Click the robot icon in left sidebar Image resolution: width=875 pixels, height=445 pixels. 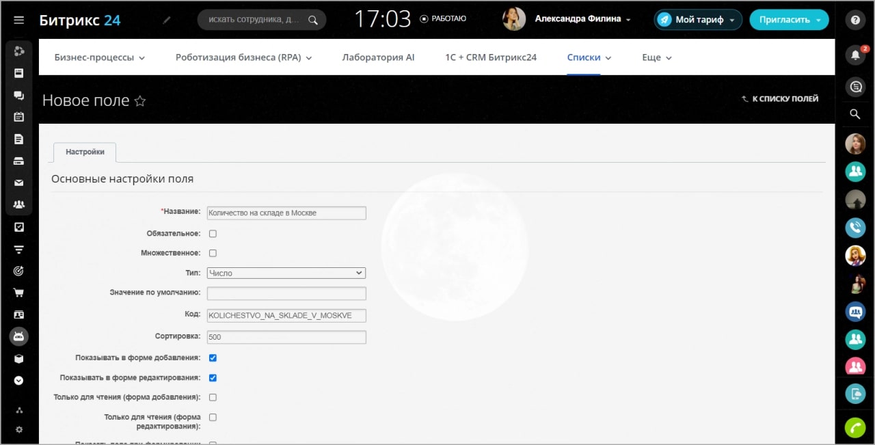18,336
